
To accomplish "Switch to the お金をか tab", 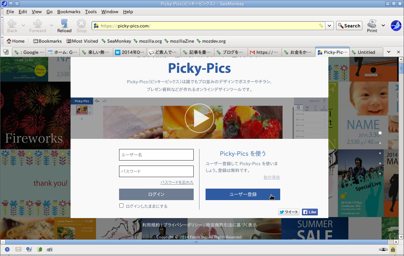I will click(298, 52).
